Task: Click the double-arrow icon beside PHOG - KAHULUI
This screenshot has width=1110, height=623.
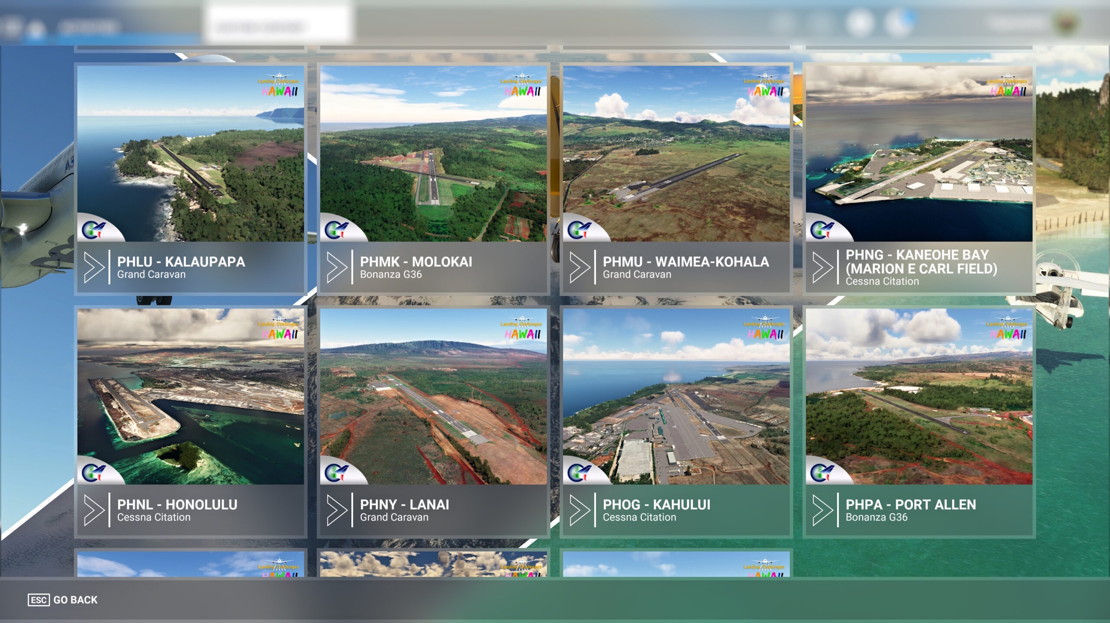Action: coord(580,510)
